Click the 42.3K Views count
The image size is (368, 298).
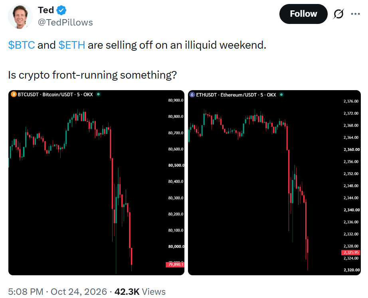140,292
